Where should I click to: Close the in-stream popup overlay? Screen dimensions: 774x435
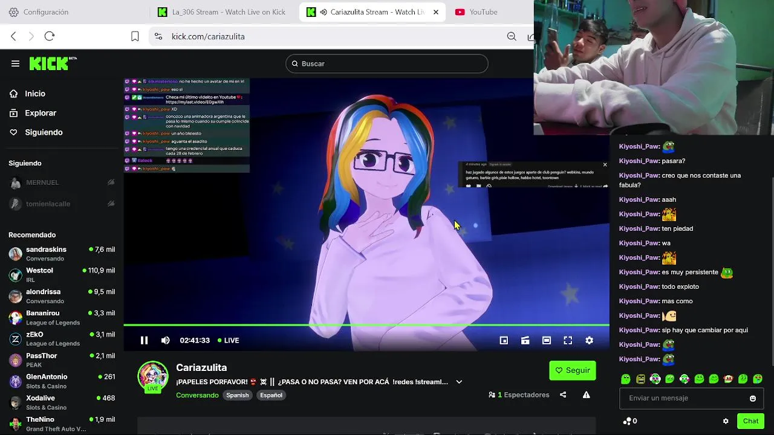point(605,164)
